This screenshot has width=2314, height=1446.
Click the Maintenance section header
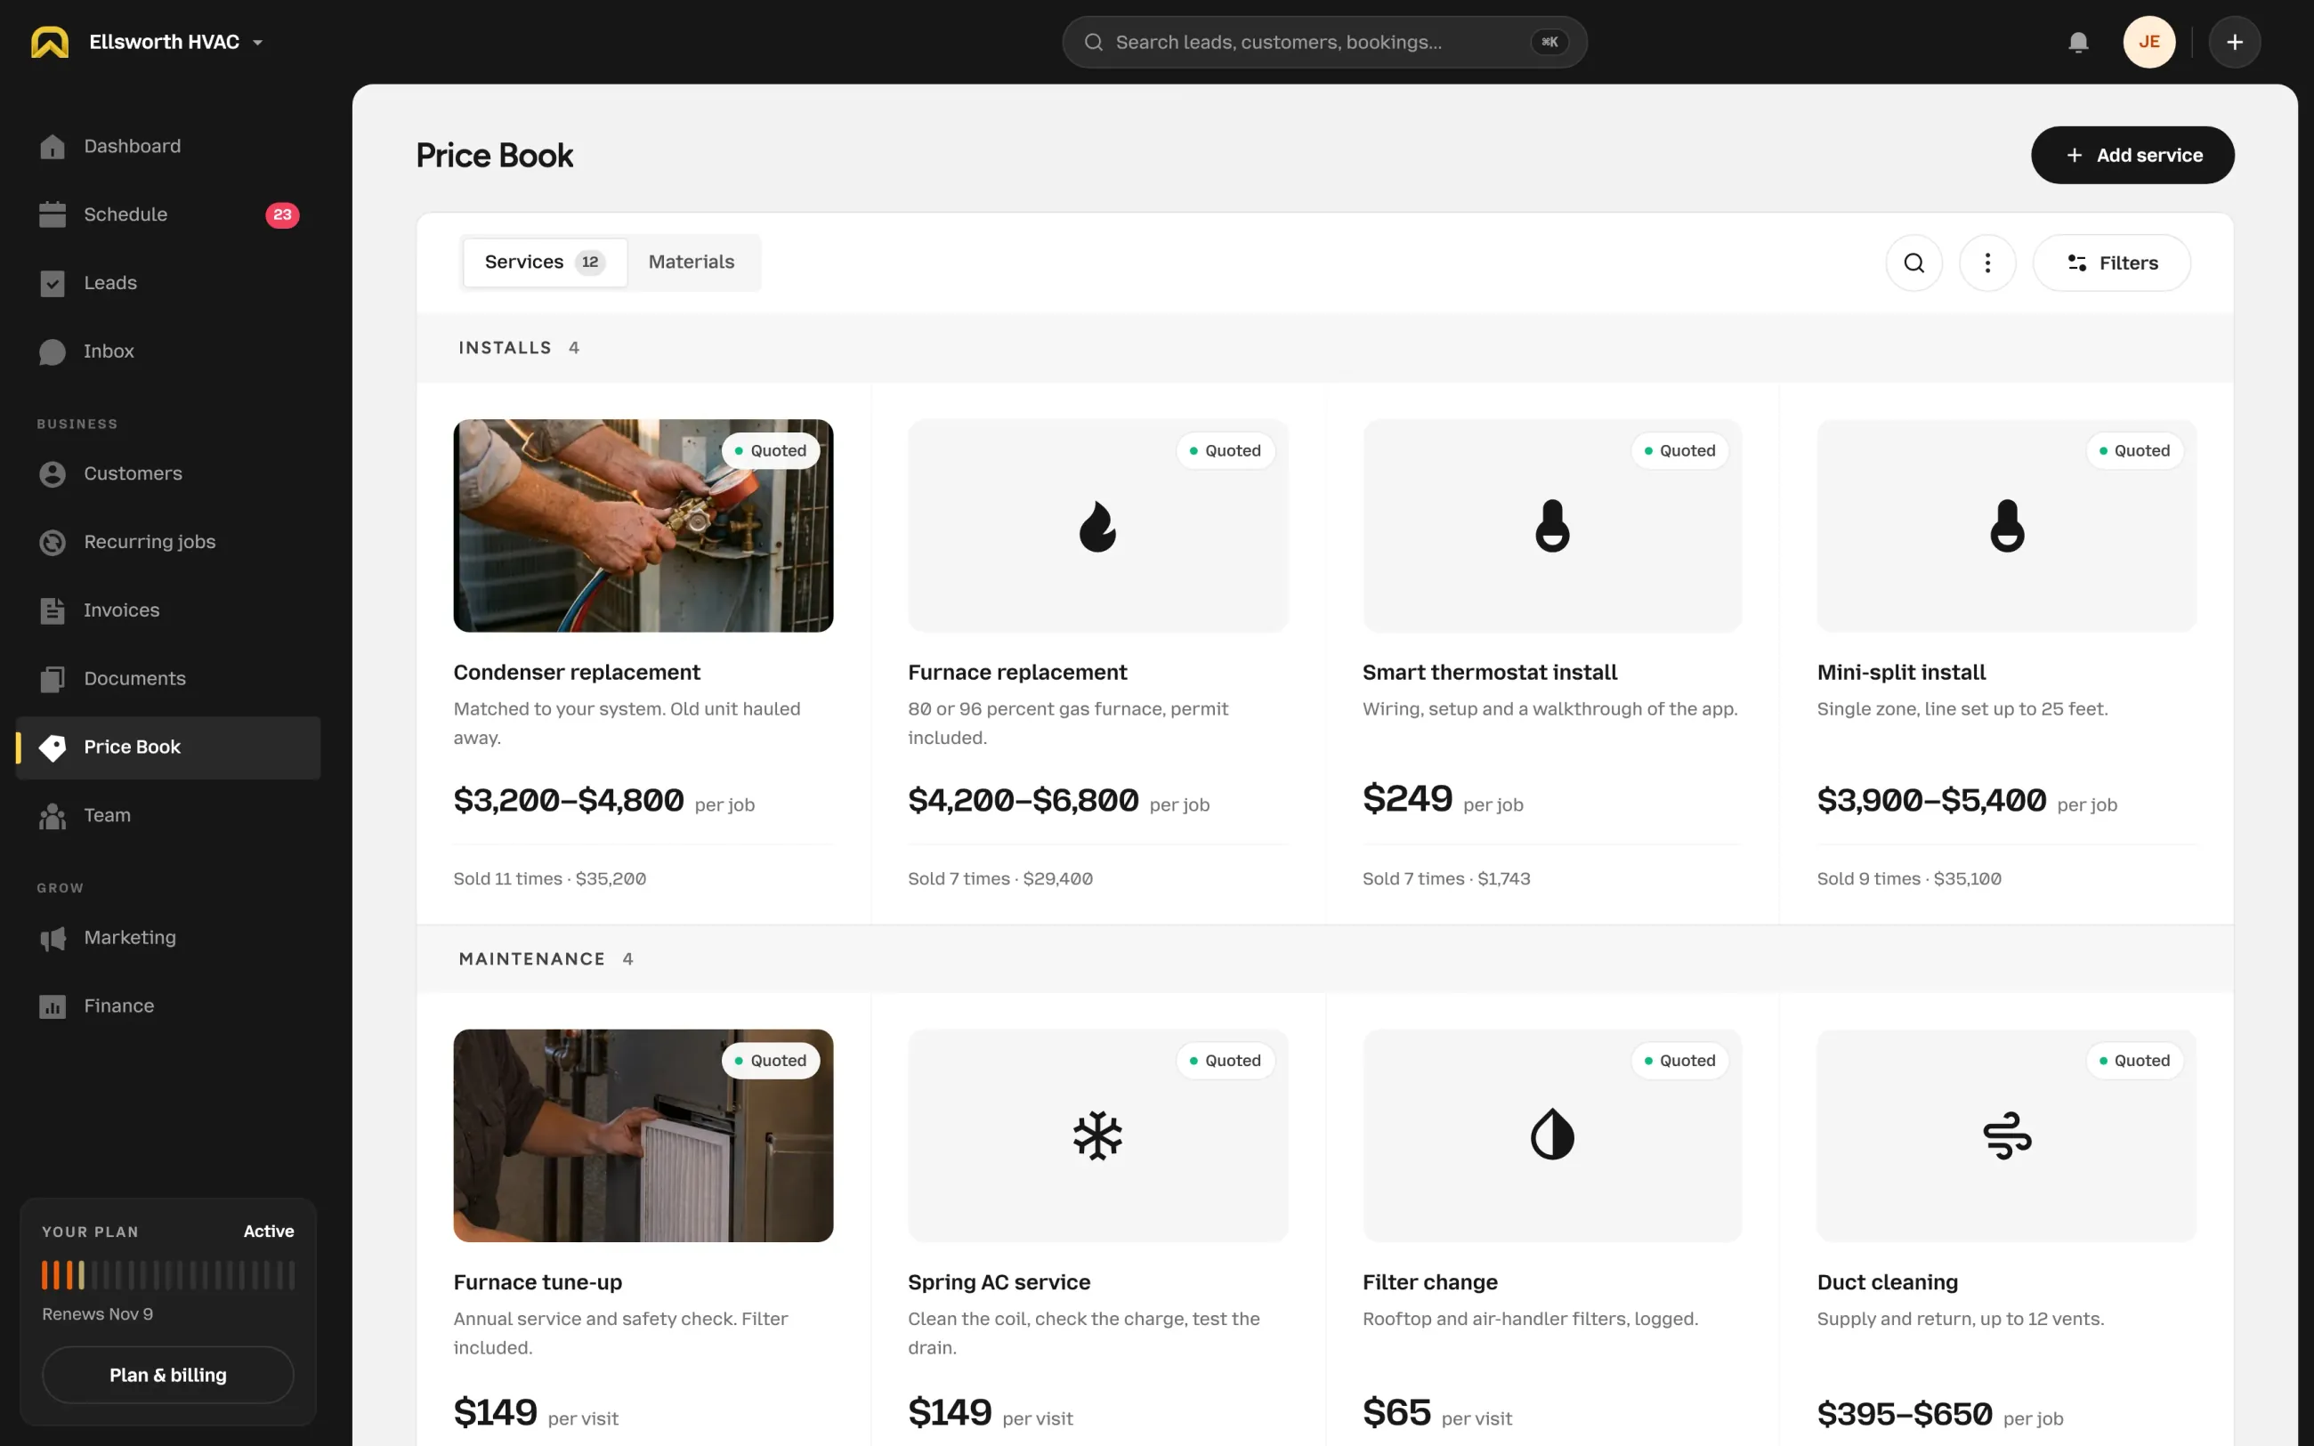(1324, 958)
